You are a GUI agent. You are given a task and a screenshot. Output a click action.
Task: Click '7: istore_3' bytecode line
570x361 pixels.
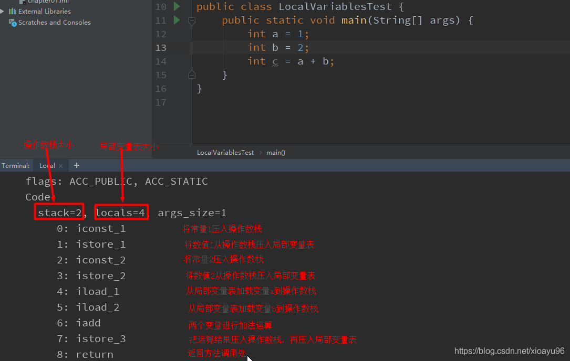click(91, 338)
